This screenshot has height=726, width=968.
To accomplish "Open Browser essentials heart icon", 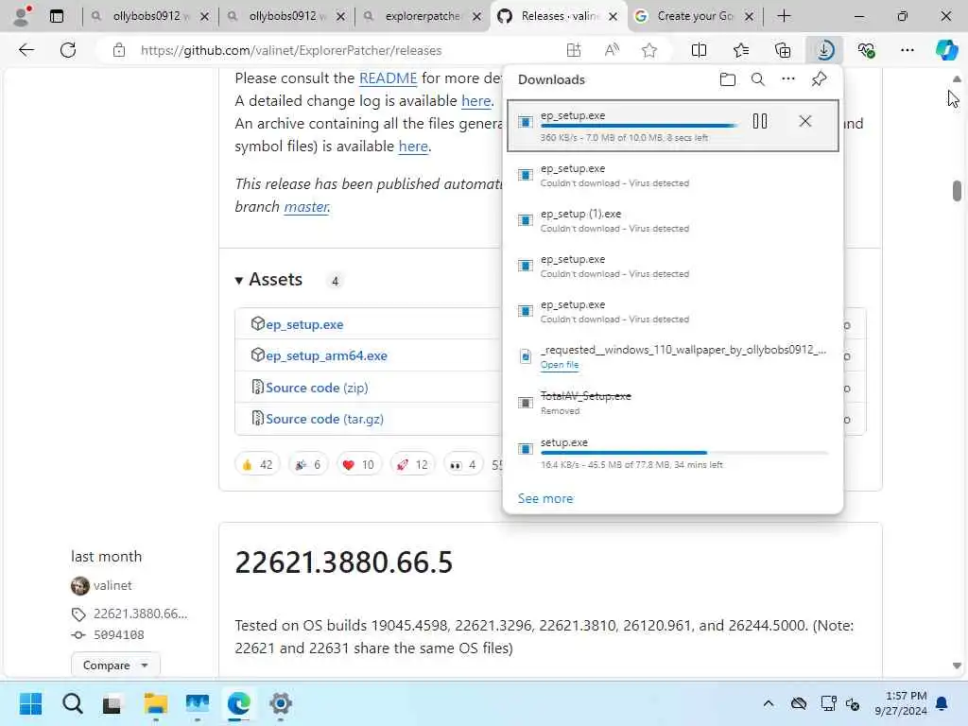I will click(x=866, y=50).
